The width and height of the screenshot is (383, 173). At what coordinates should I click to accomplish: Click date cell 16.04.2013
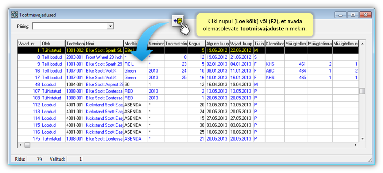coord(217,85)
